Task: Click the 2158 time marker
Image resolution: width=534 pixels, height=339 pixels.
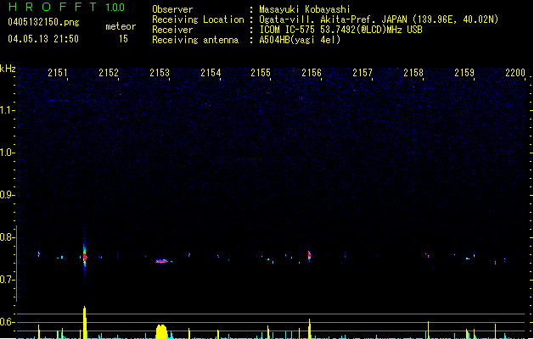Action: [x=413, y=73]
